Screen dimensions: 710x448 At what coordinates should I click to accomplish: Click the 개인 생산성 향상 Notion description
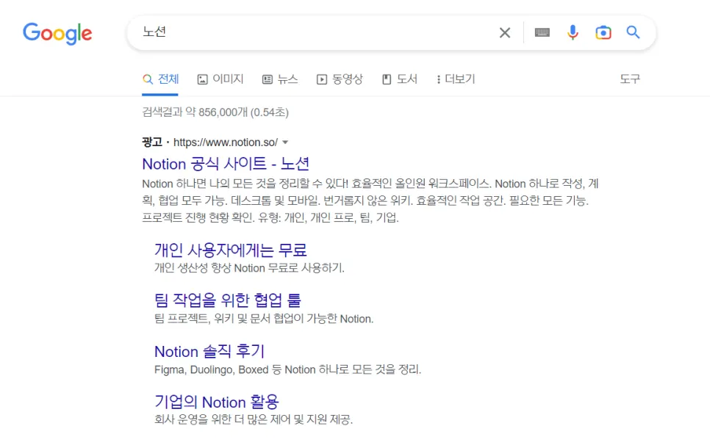pos(249,268)
